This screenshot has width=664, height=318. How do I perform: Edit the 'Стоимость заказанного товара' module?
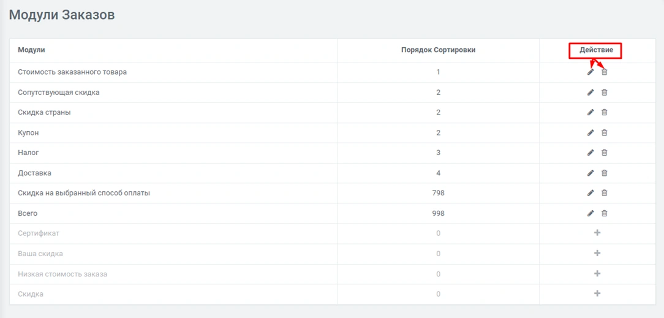pyautogui.click(x=590, y=72)
